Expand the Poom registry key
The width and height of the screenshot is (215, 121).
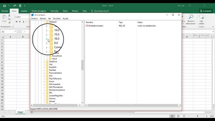pos(44,82)
